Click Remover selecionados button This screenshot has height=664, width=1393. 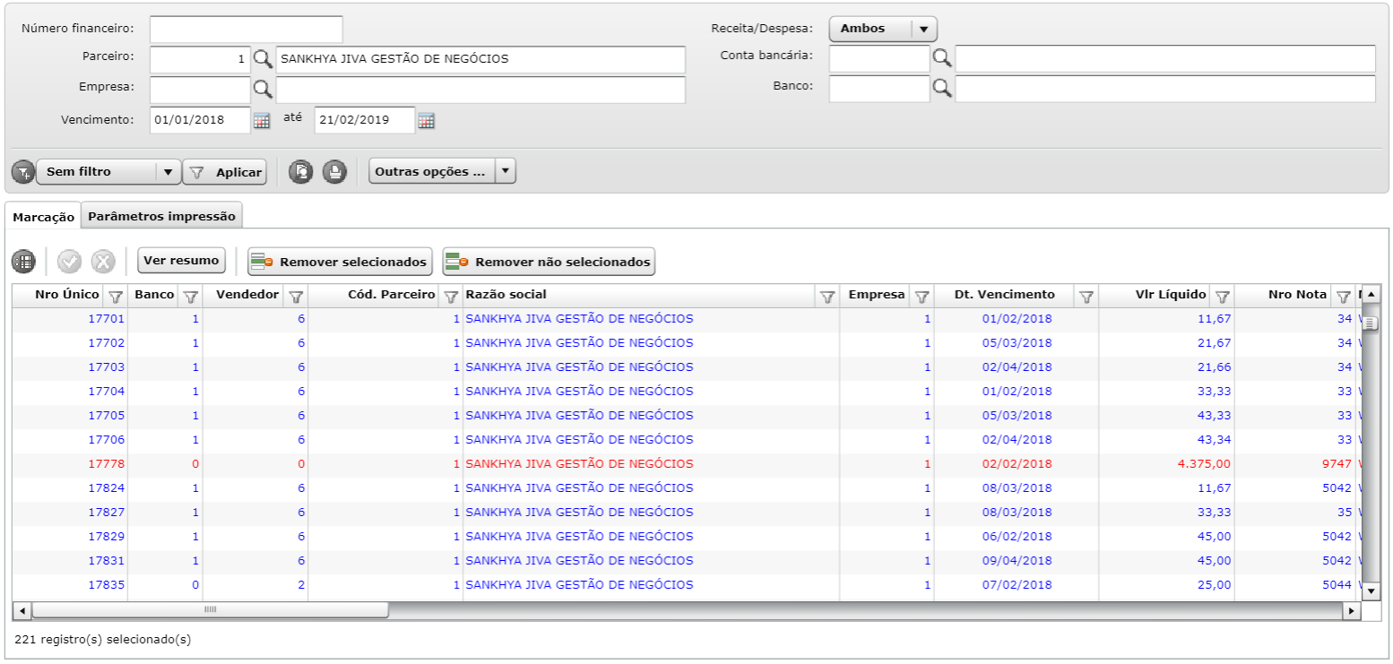340,262
